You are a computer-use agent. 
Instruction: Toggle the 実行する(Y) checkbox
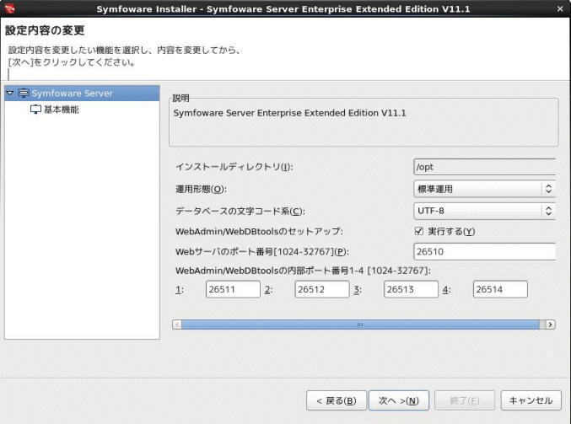point(419,231)
